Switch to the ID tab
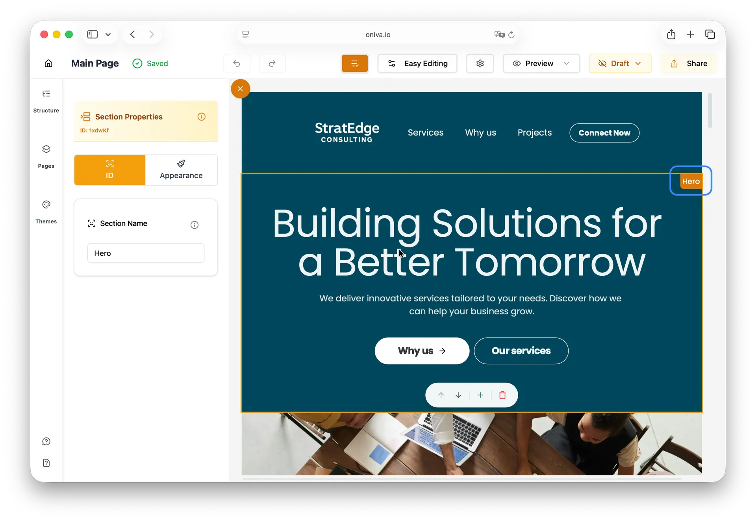The image size is (756, 522). coord(109,170)
